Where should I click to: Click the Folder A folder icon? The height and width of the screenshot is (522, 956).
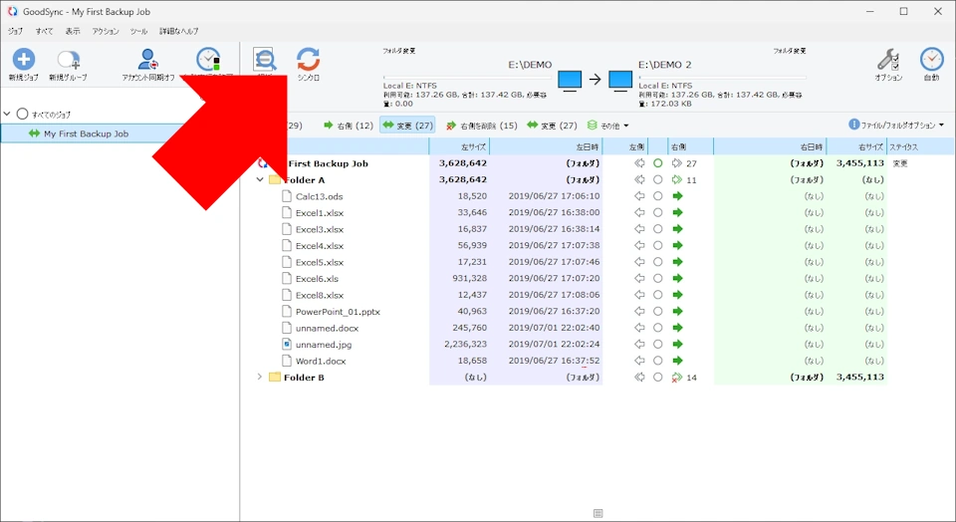pyautogui.click(x=275, y=180)
